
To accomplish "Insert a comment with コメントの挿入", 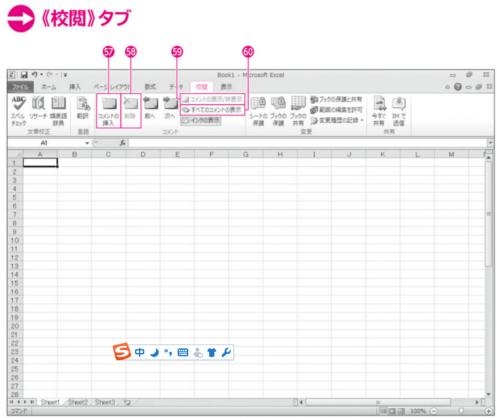I will pos(109,111).
